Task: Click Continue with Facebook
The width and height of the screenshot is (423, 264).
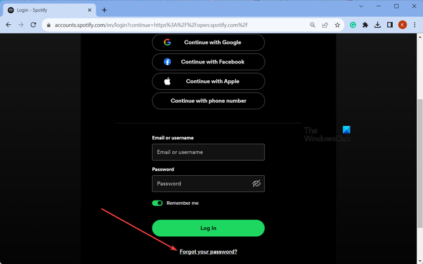Action: pos(208,62)
